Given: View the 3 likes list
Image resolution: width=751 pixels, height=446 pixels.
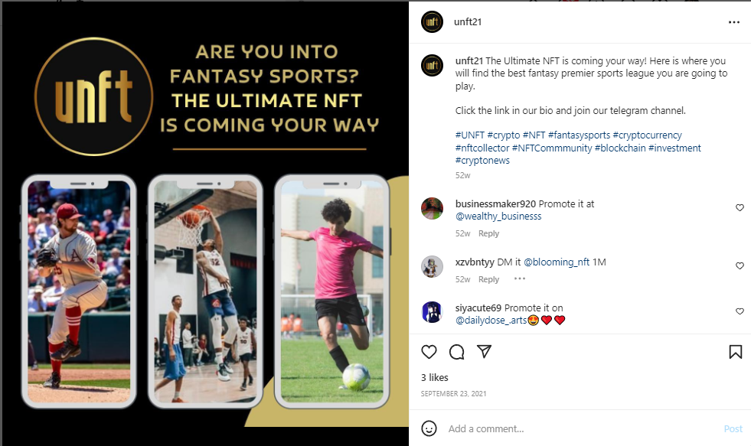Looking at the screenshot, I should pyautogui.click(x=434, y=378).
